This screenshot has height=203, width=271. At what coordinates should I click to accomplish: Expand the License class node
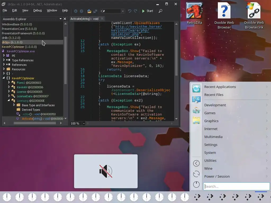pyautogui.click(x=9, y=91)
